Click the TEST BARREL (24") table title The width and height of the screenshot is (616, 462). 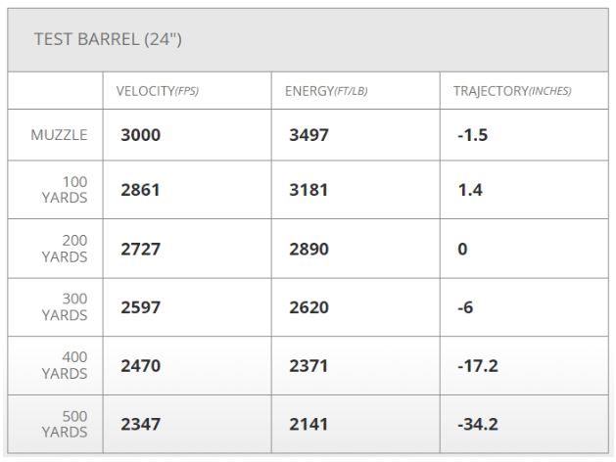click(x=108, y=40)
